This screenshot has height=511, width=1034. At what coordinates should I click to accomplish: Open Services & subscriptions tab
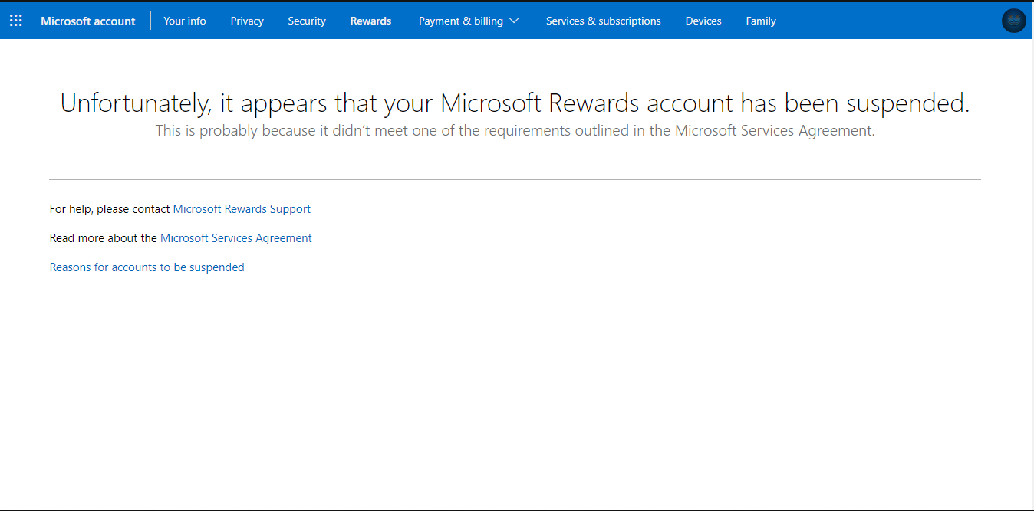click(x=604, y=21)
